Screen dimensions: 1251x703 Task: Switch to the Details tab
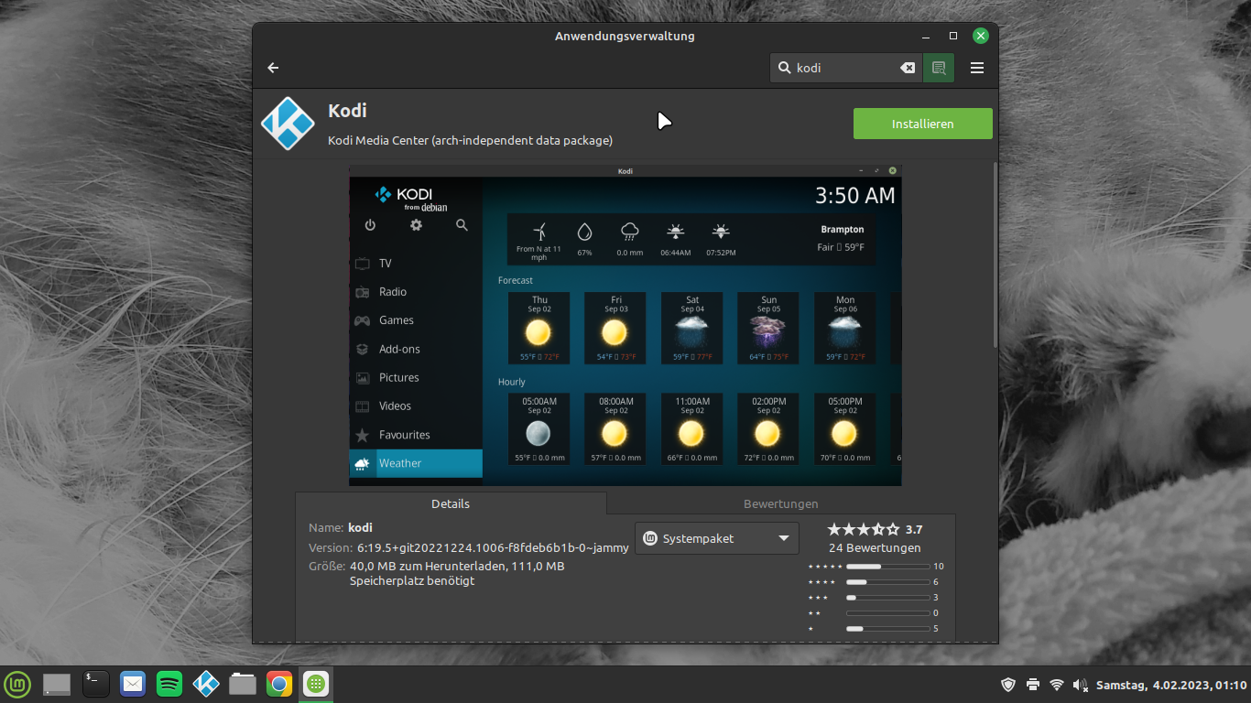[451, 503]
